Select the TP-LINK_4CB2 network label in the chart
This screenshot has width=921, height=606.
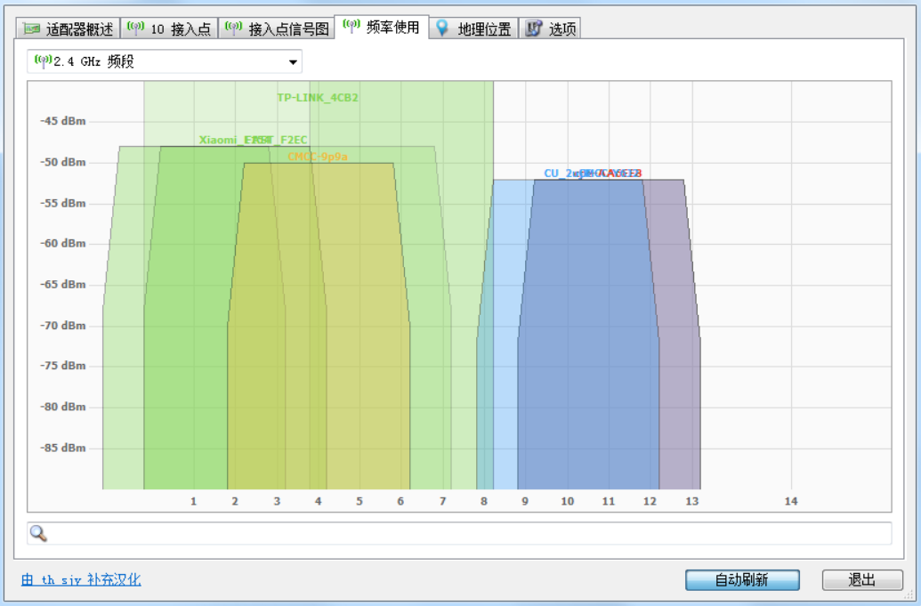318,98
